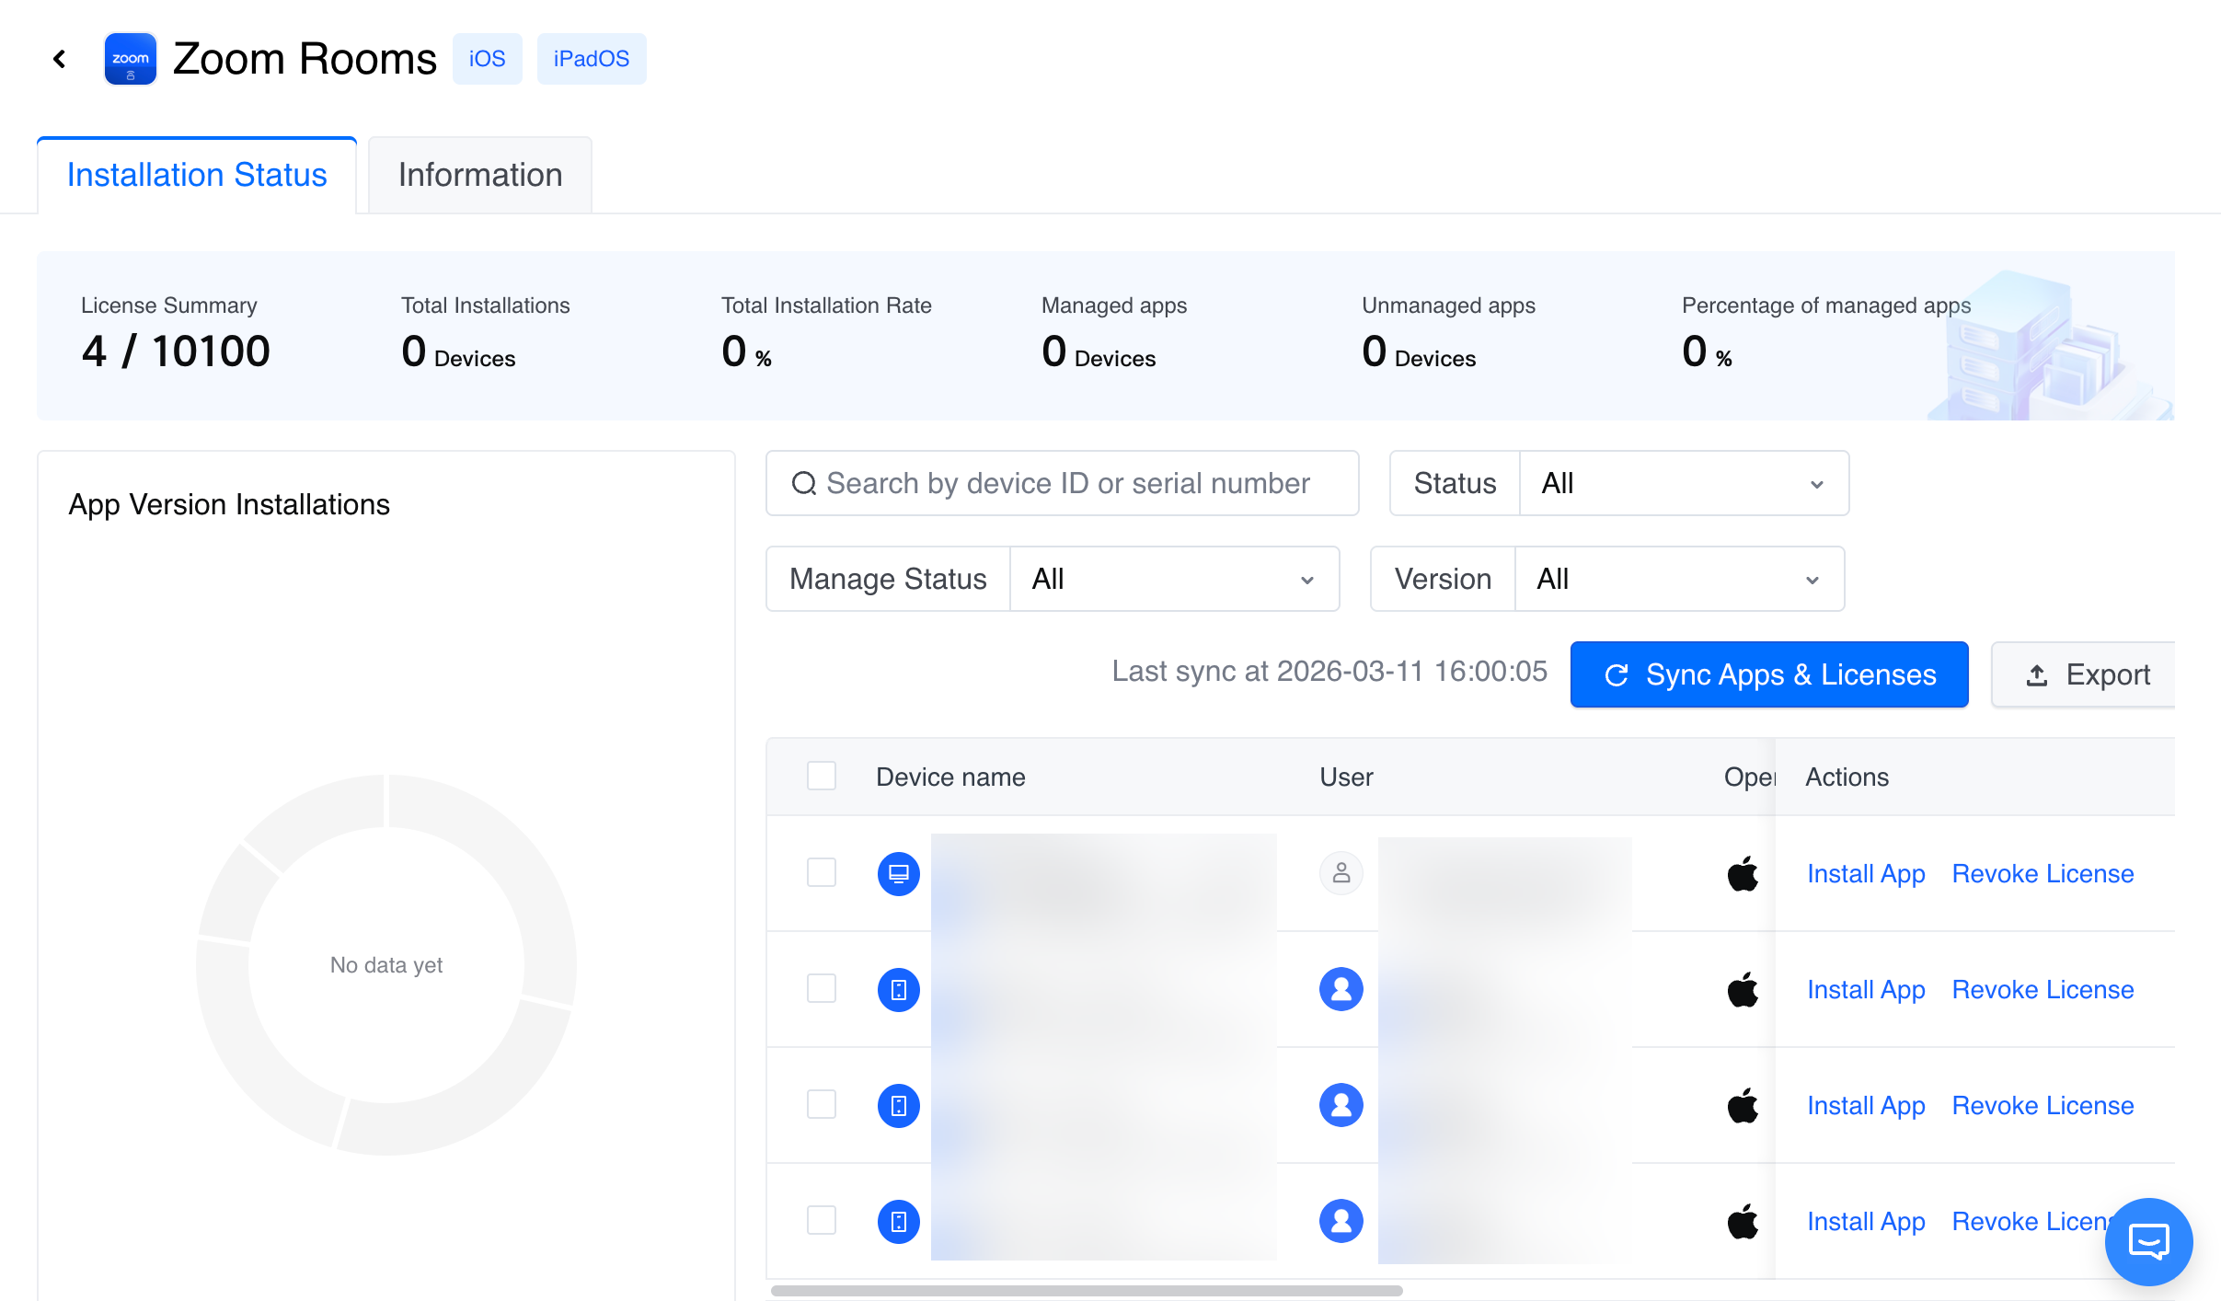The image size is (2221, 1301).
Task: Click the tablet device icon in last row
Action: point(898,1221)
